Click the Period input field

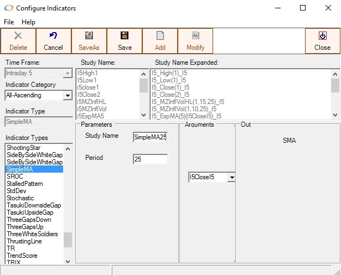click(150, 159)
